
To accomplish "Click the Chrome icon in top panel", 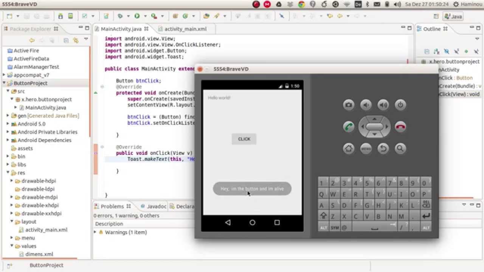I will (x=301, y=5).
